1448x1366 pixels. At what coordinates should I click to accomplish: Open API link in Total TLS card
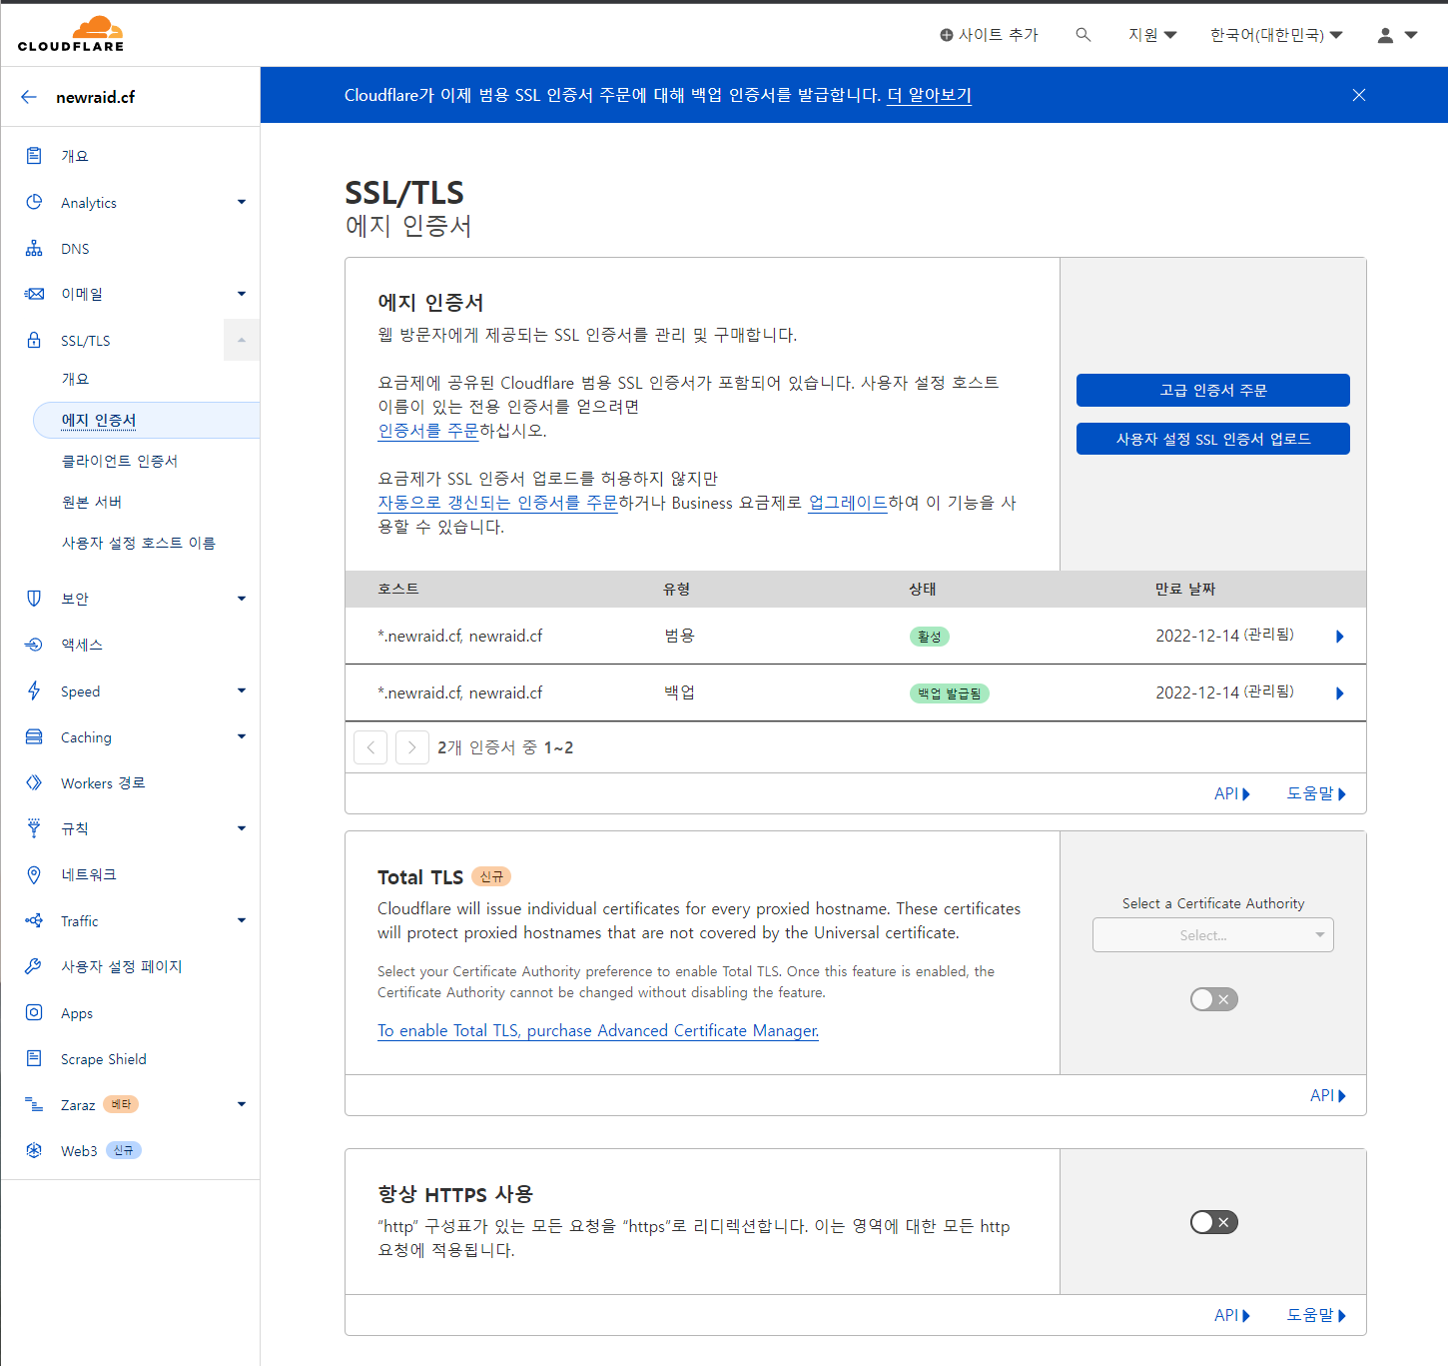coord(1328,1095)
